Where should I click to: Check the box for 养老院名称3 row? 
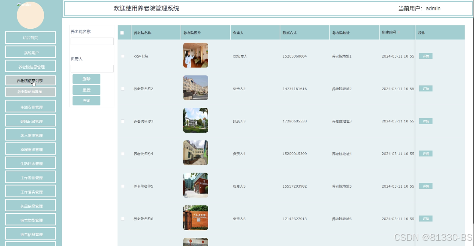(x=123, y=121)
